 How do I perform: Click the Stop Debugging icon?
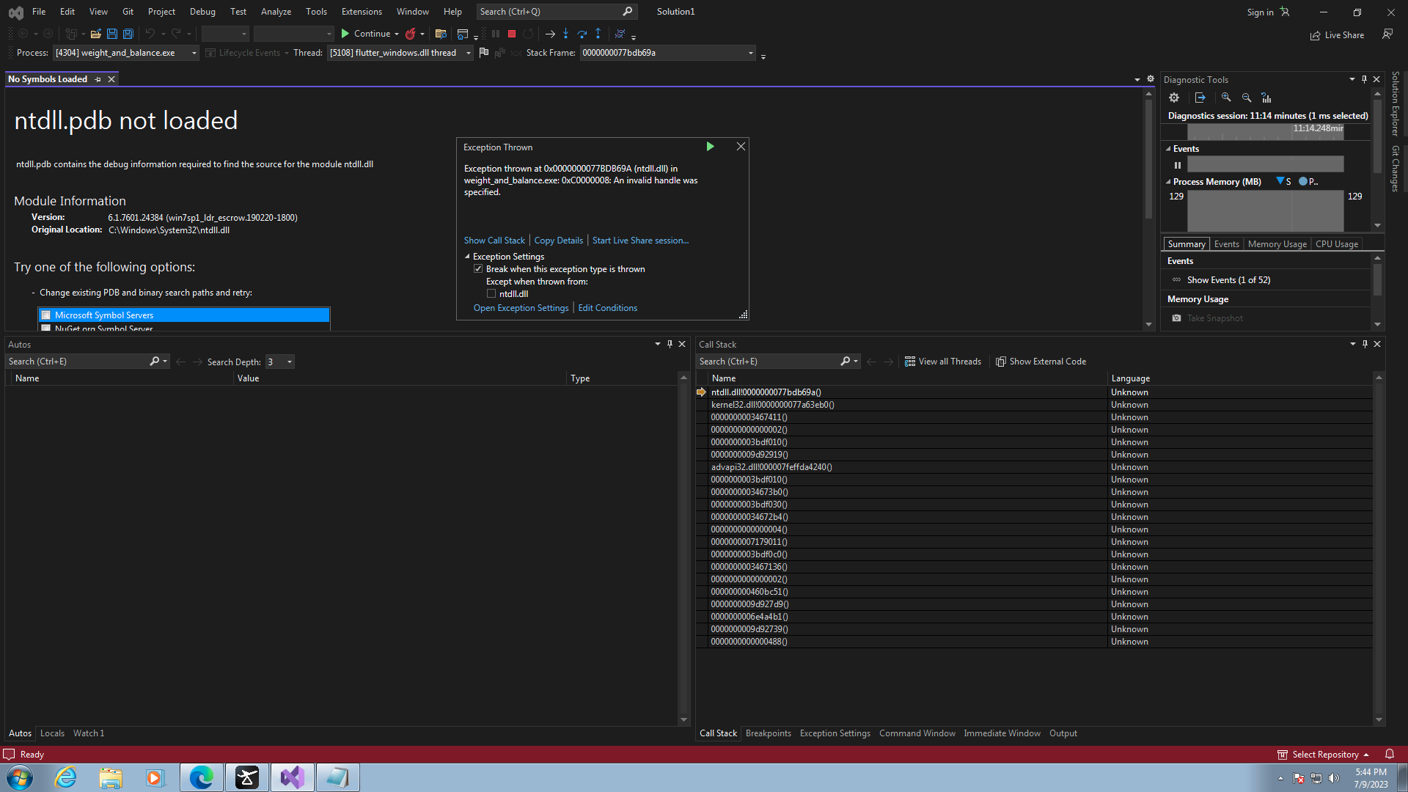[512, 34]
